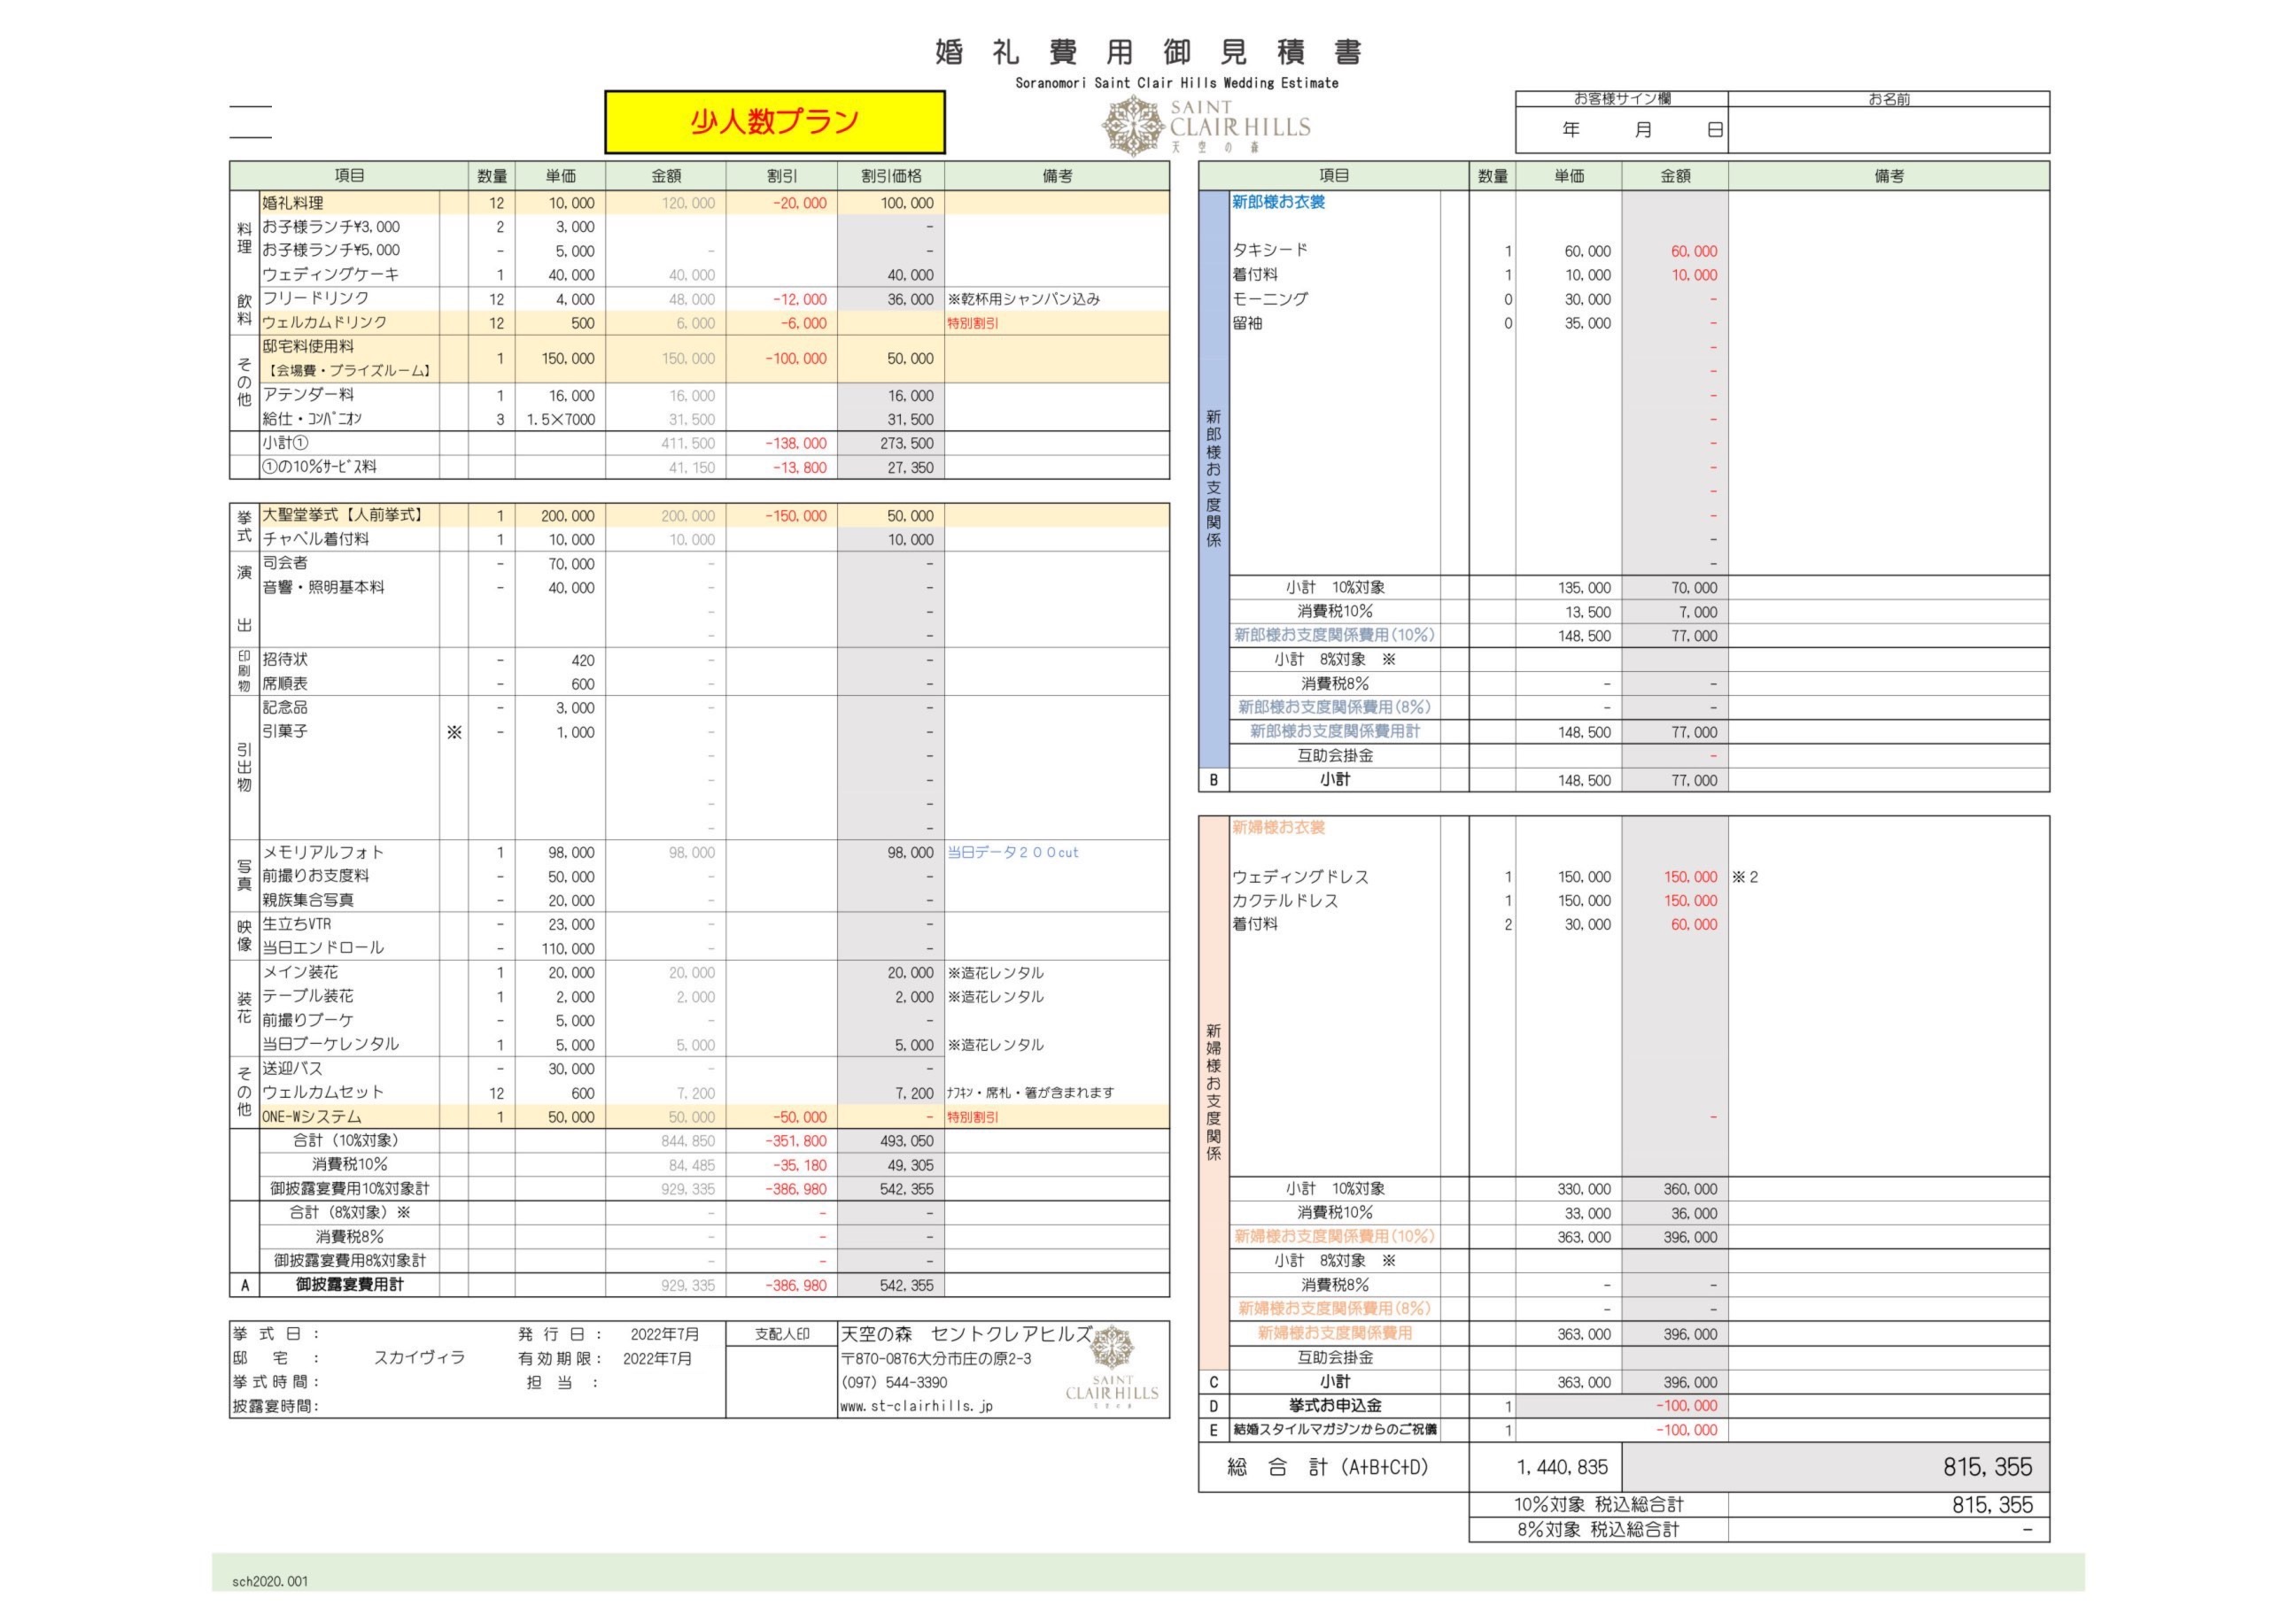Click the 特別割引 note beside ウェルカムドリンク
The image size is (2296, 1622).
pos(972,324)
